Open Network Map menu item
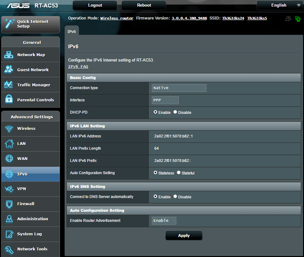Screen dimensions: 304x257 tap(30, 55)
